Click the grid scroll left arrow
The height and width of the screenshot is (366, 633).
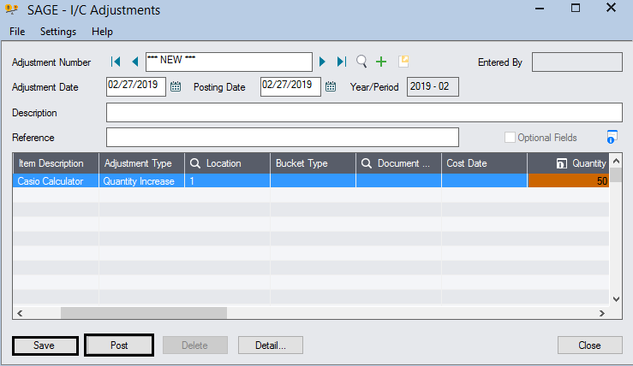(x=20, y=313)
